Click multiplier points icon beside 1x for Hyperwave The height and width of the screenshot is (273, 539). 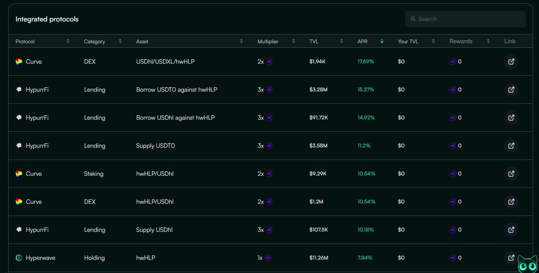click(268, 258)
